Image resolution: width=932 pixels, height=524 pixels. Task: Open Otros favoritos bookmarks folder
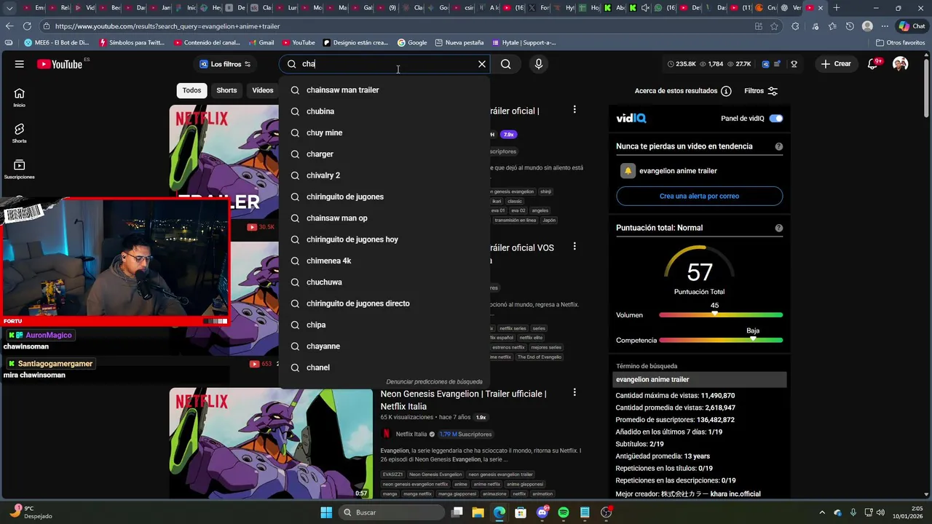pyautogui.click(x=901, y=43)
